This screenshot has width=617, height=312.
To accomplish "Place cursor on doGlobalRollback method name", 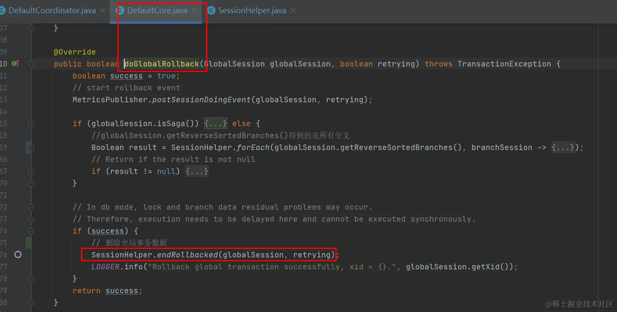I will (162, 64).
